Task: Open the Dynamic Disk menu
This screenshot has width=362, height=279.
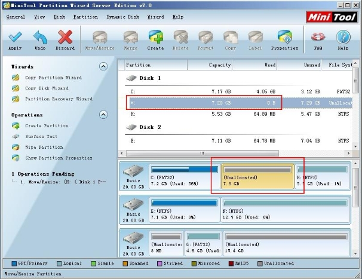Action: pos(123,17)
